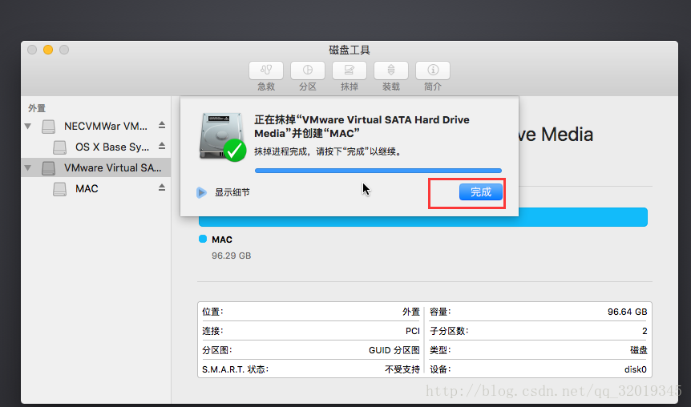Open the Partition (分区) tool
Screen dimensions: 691x407
point(308,71)
